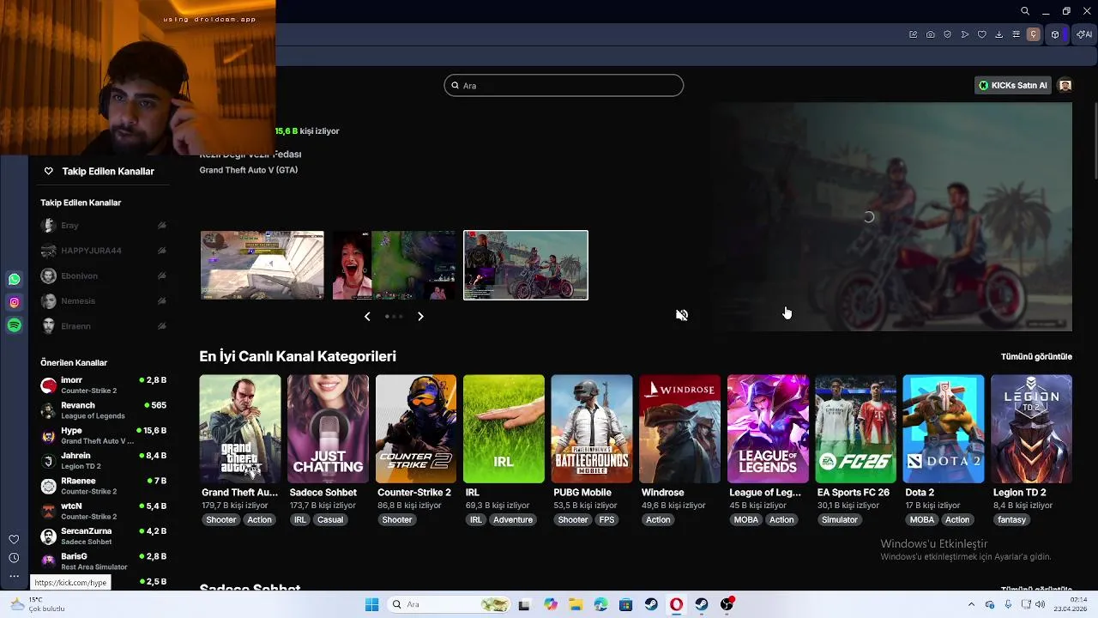Open recommended channel Hype

103,435
